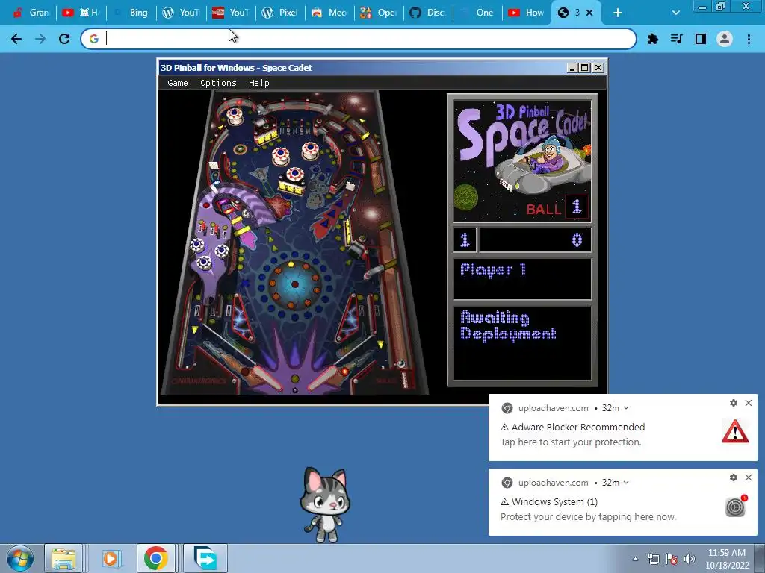Dismiss the Adware Blocker notification
Viewport: 765px width, 573px height.
749,403
